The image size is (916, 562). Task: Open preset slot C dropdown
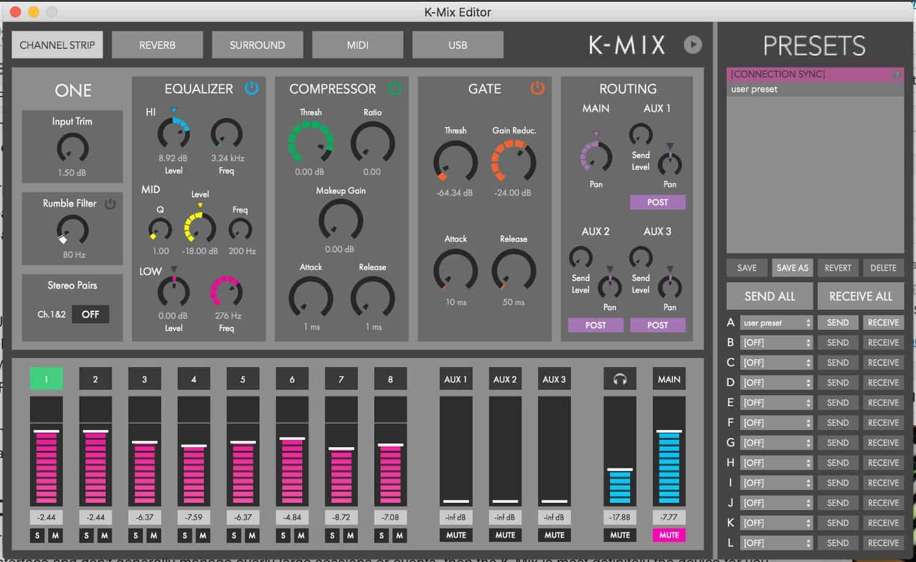click(x=777, y=362)
